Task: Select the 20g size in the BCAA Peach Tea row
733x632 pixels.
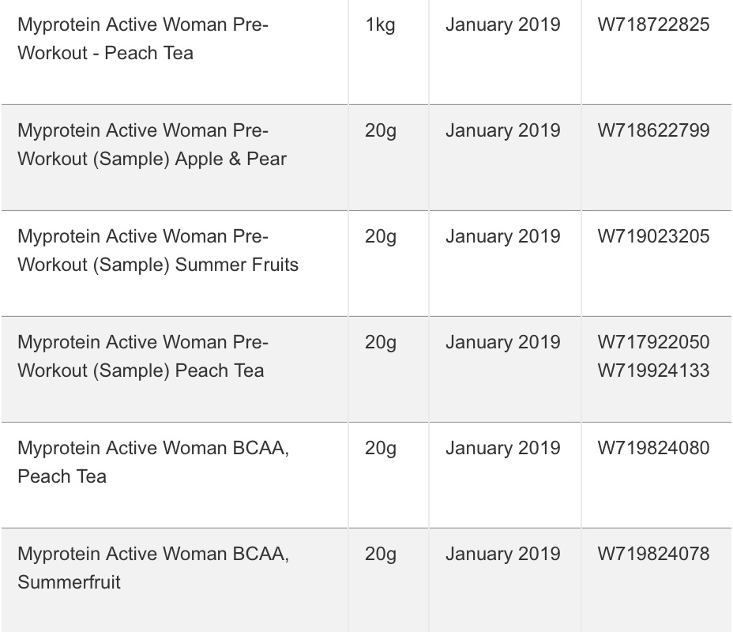Action: point(381,448)
